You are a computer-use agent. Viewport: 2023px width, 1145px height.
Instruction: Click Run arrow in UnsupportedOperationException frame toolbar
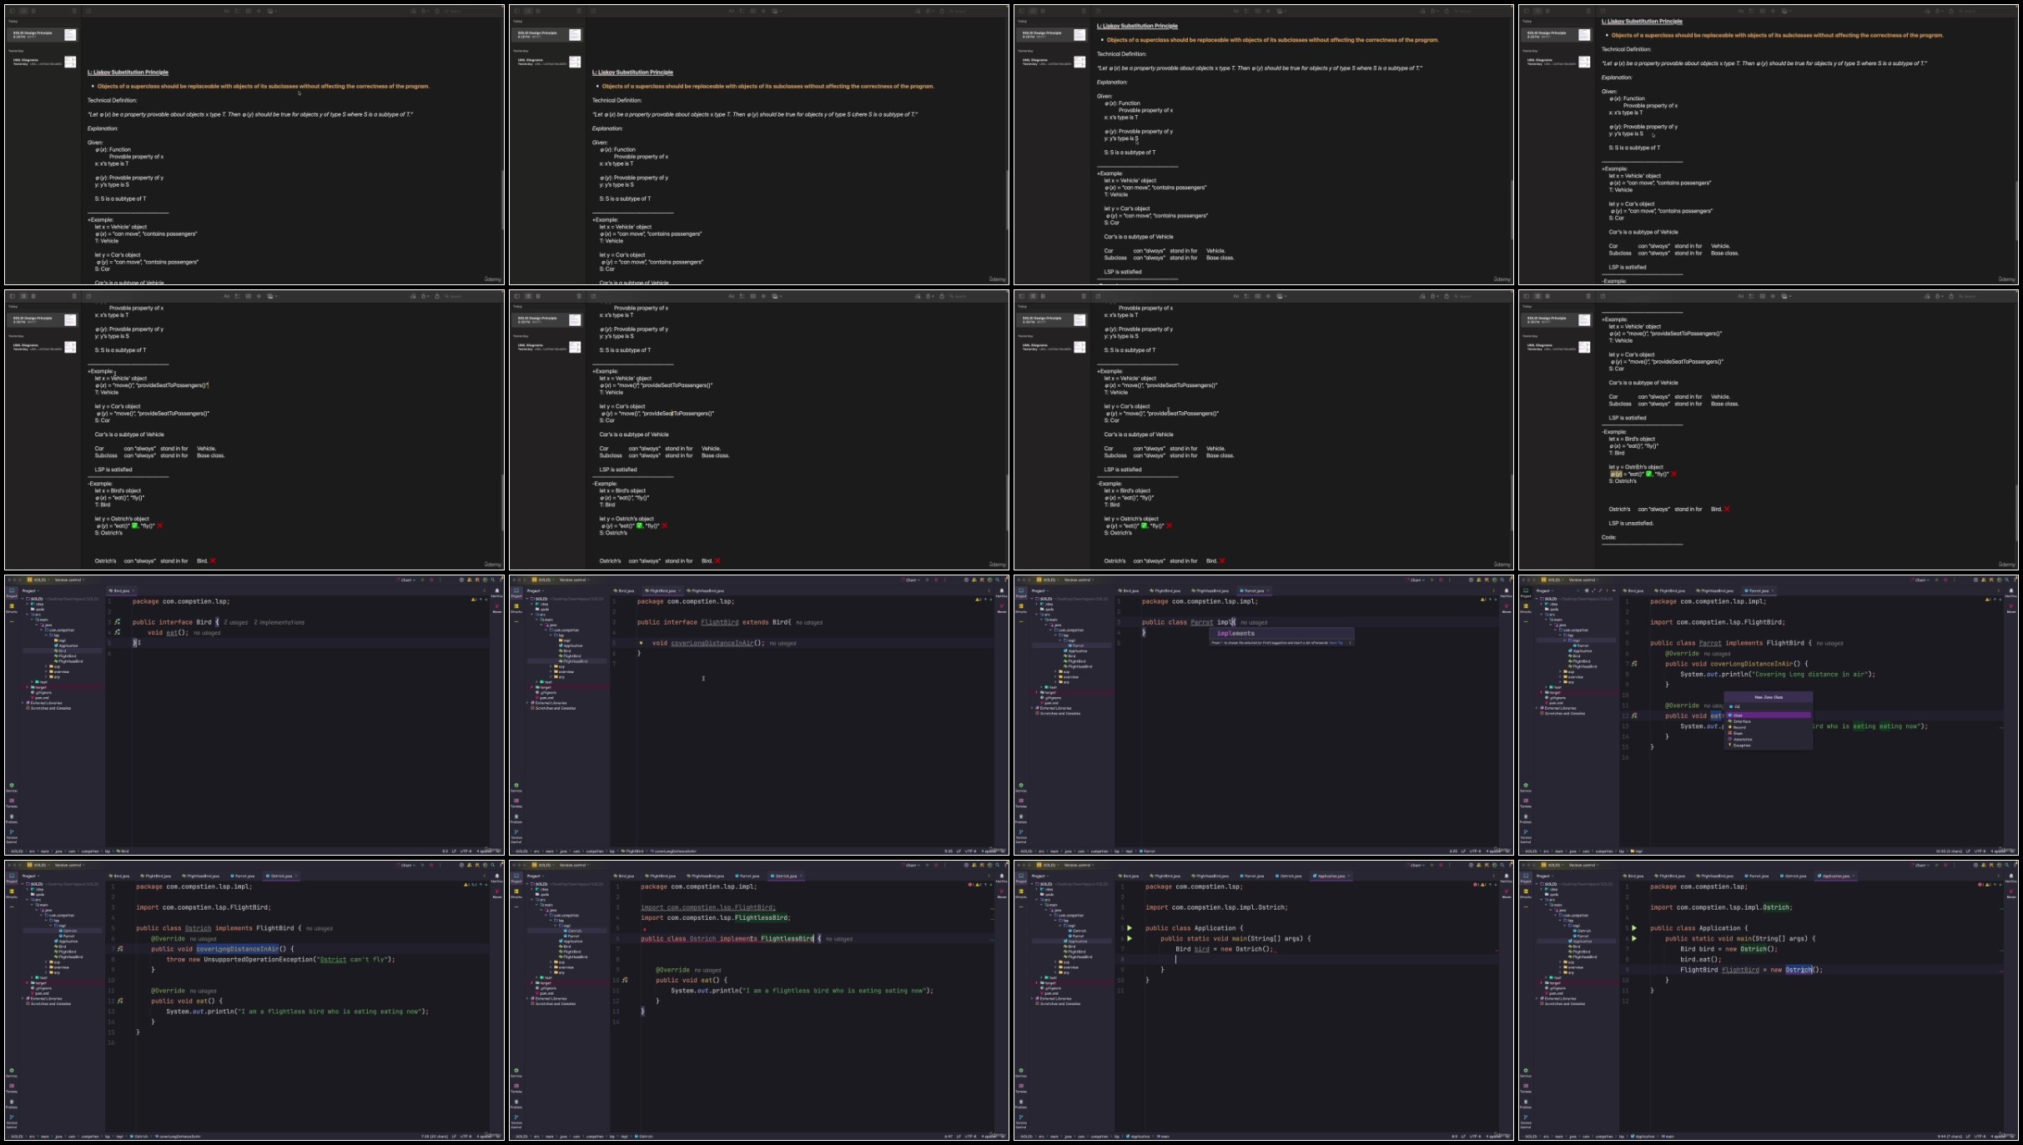click(423, 865)
